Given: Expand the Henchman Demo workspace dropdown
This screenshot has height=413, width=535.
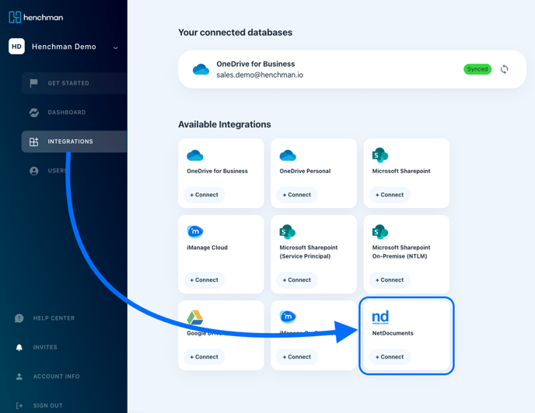Looking at the screenshot, I should tap(115, 47).
